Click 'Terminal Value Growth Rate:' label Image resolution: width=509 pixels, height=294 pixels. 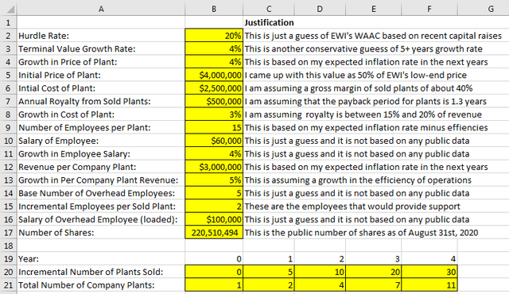coord(77,48)
